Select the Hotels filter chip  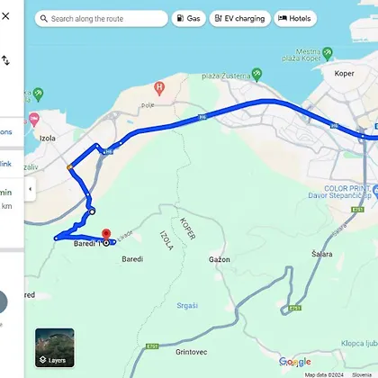pos(295,19)
